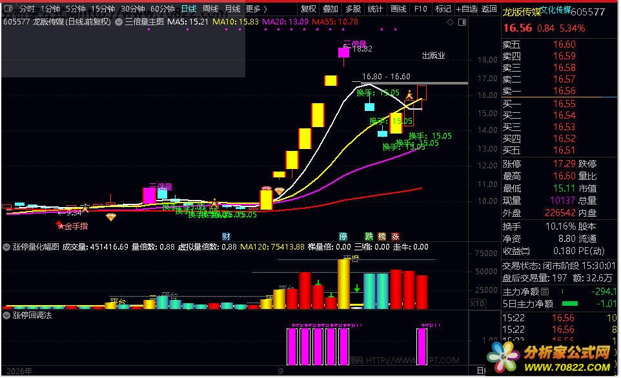
Task: Click the 涨 marker icon below chart
Action: point(395,237)
